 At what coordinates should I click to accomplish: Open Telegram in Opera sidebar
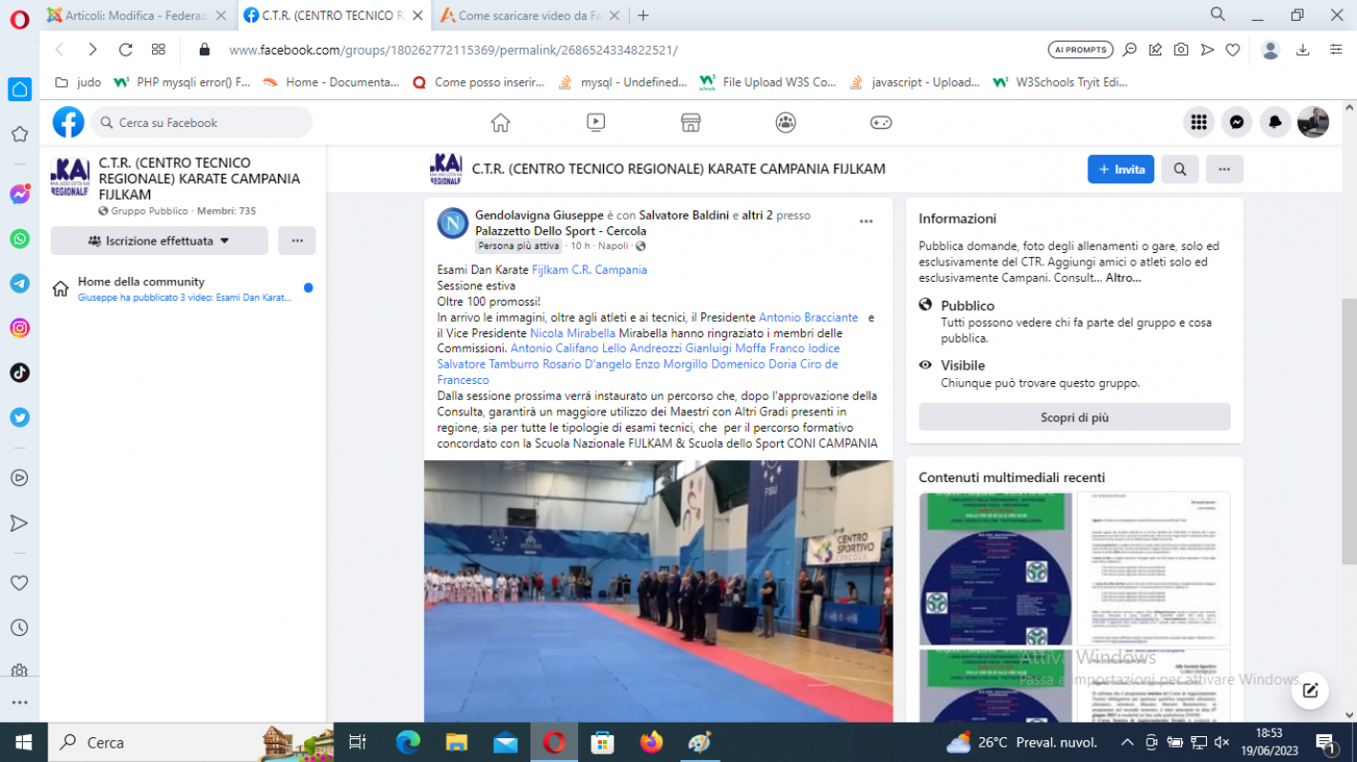click(20, 284)
